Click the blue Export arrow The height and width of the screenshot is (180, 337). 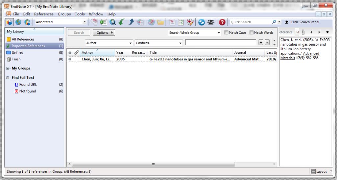pos(131,22)
